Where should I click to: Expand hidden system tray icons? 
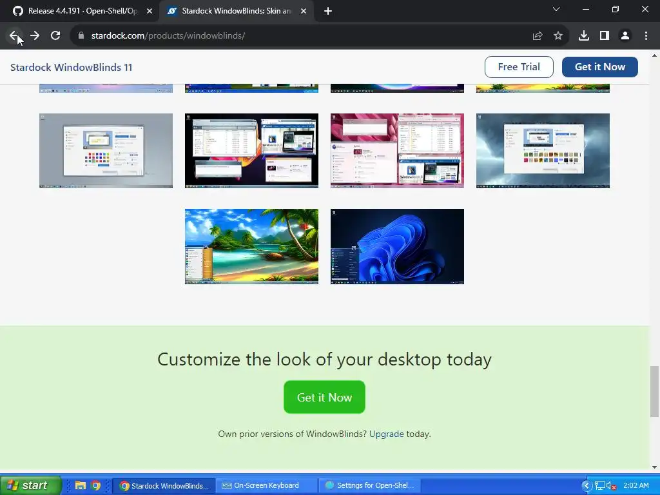click(x=587, y=486)
